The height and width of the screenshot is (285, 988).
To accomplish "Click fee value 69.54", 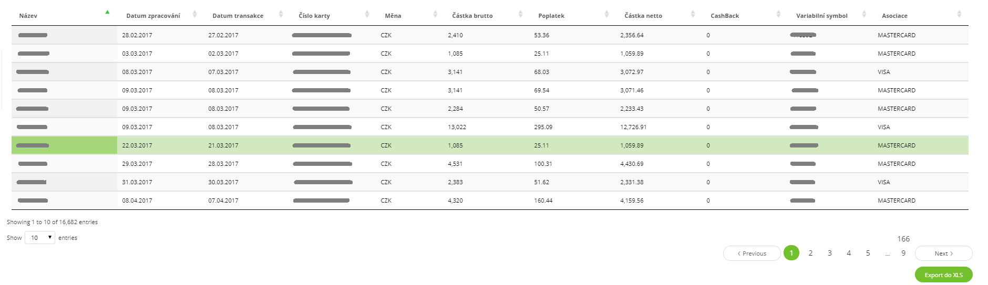I will [541, 90].
